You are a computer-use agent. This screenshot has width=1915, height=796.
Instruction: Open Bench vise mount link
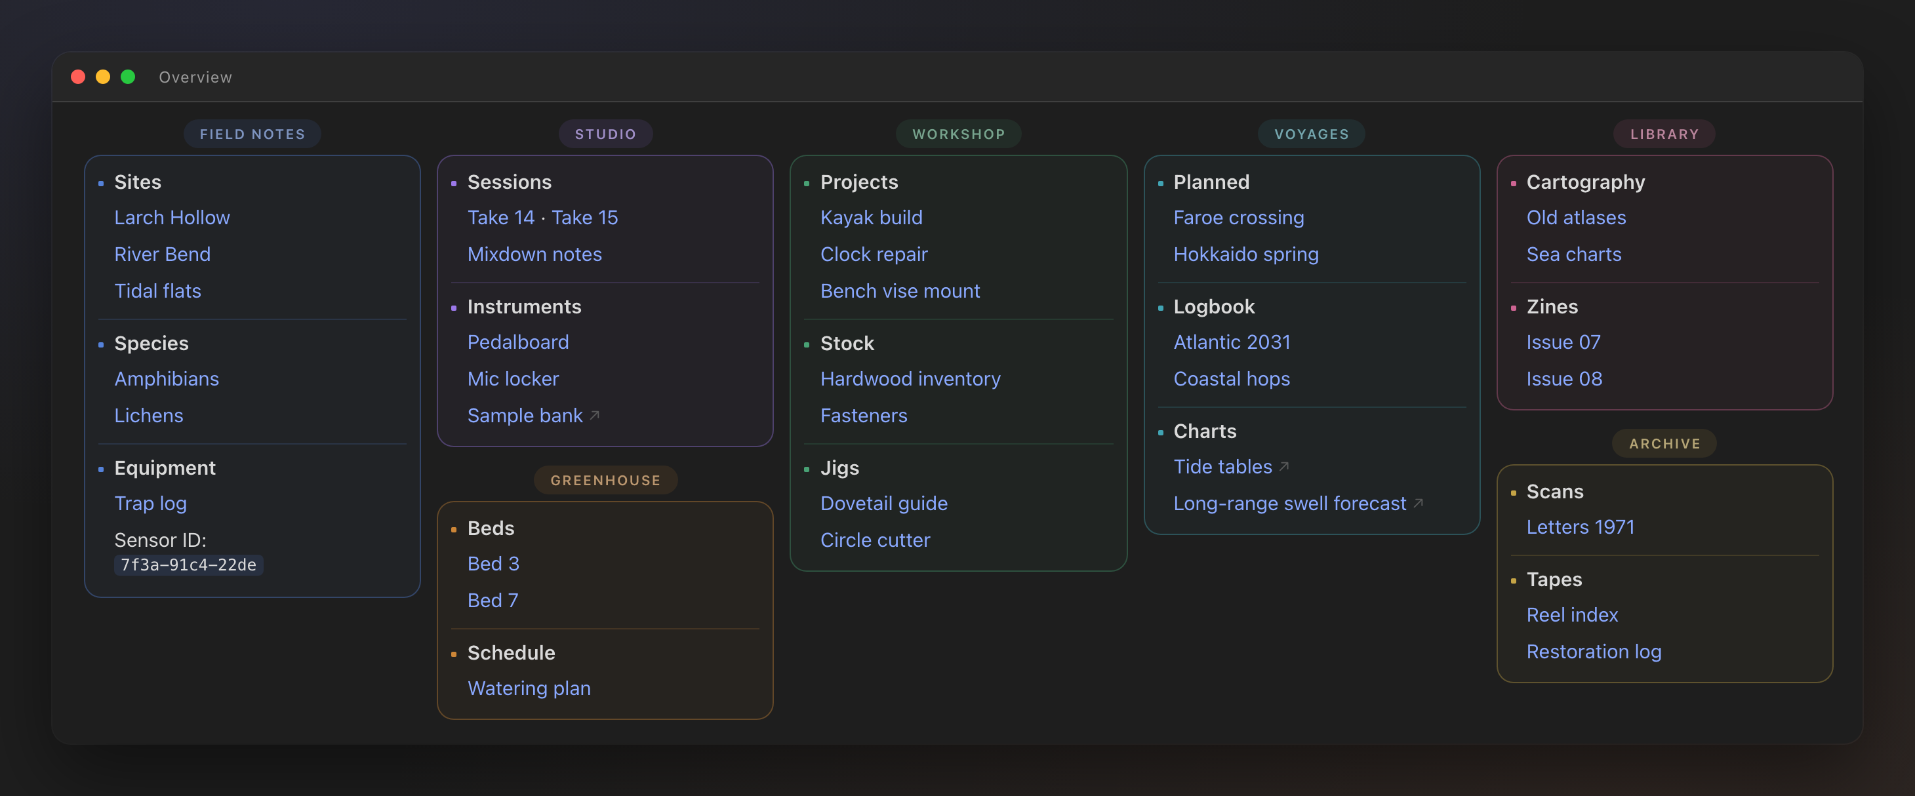click(x=900, y=290)
